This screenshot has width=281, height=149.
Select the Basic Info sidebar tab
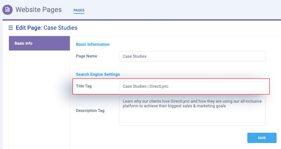[x=39, y=43]
